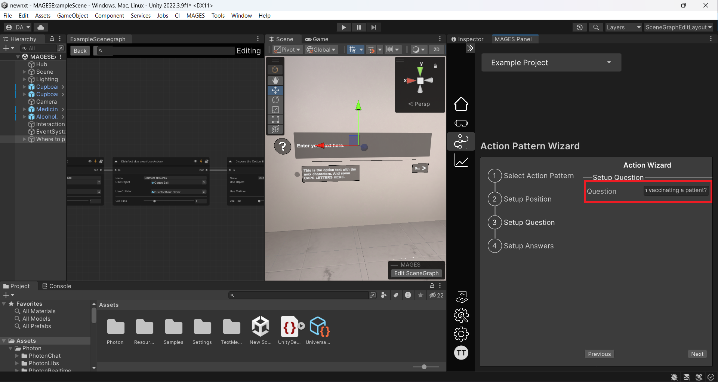Click the Next button in Action Wizard

pos(697,354)
